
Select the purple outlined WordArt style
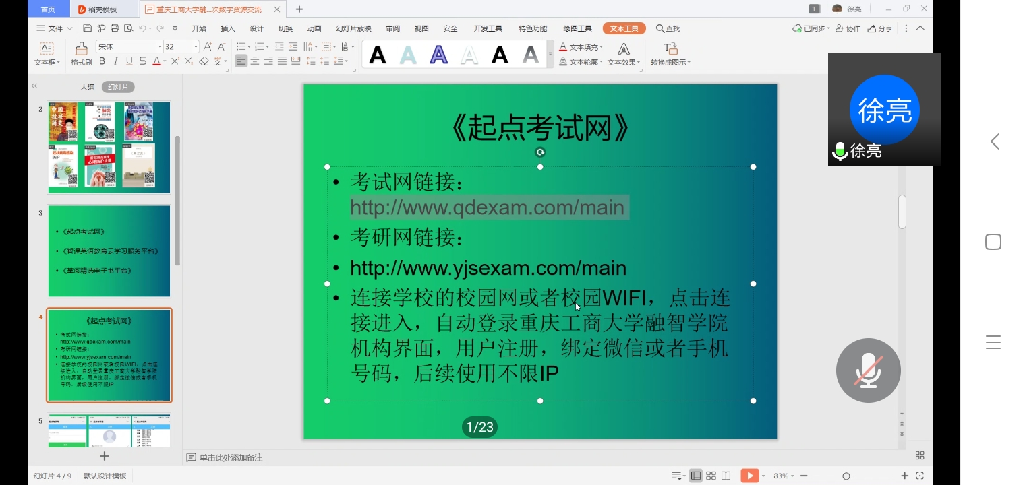click(439, 55)
